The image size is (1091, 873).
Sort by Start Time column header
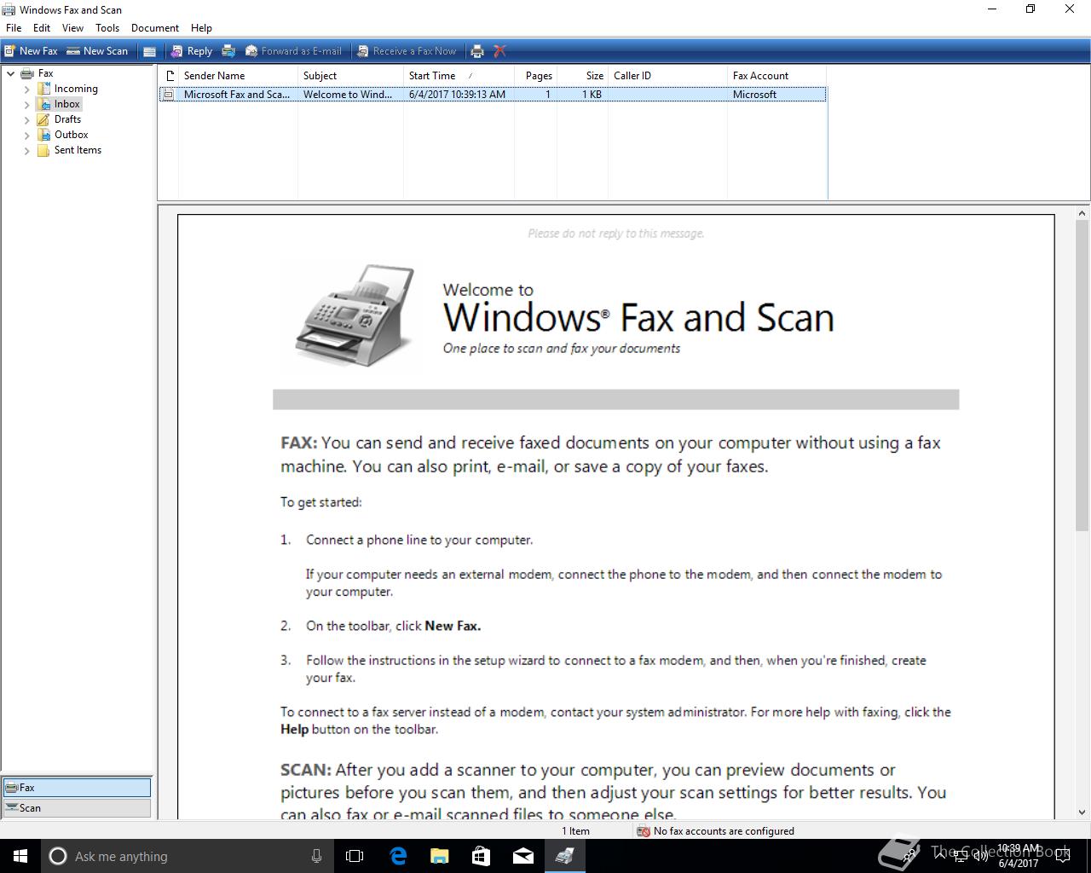(459, 76)
